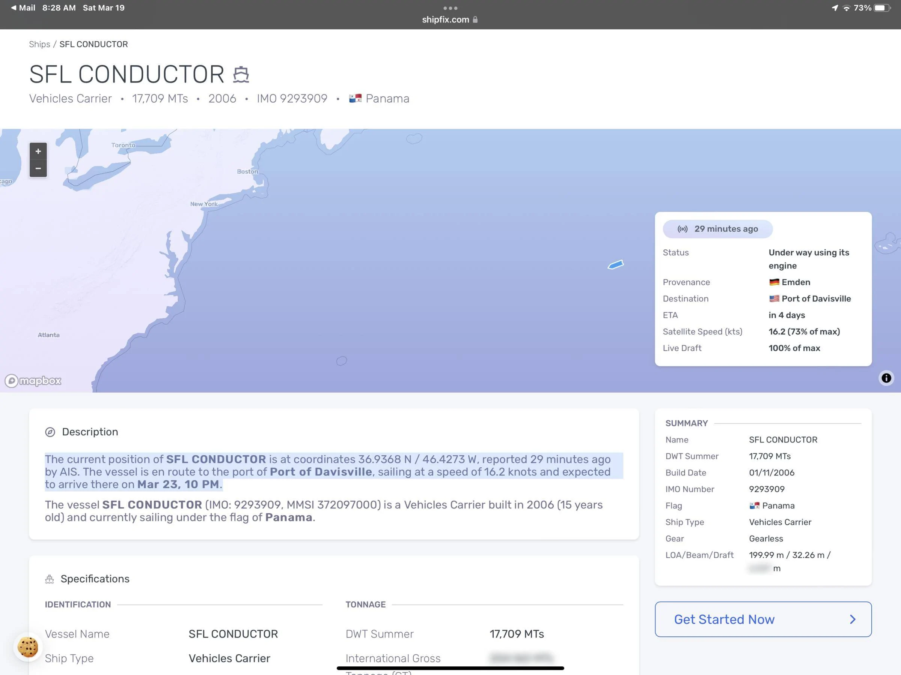
Task: Click the Toronto label on the map
Action: (123, 145)
